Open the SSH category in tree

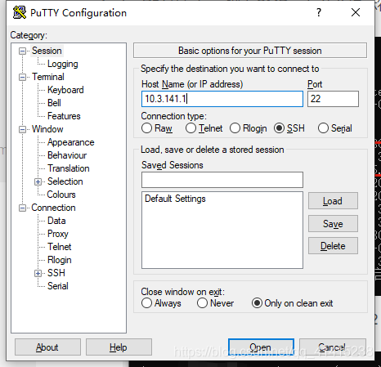click(x=56, y=273)
